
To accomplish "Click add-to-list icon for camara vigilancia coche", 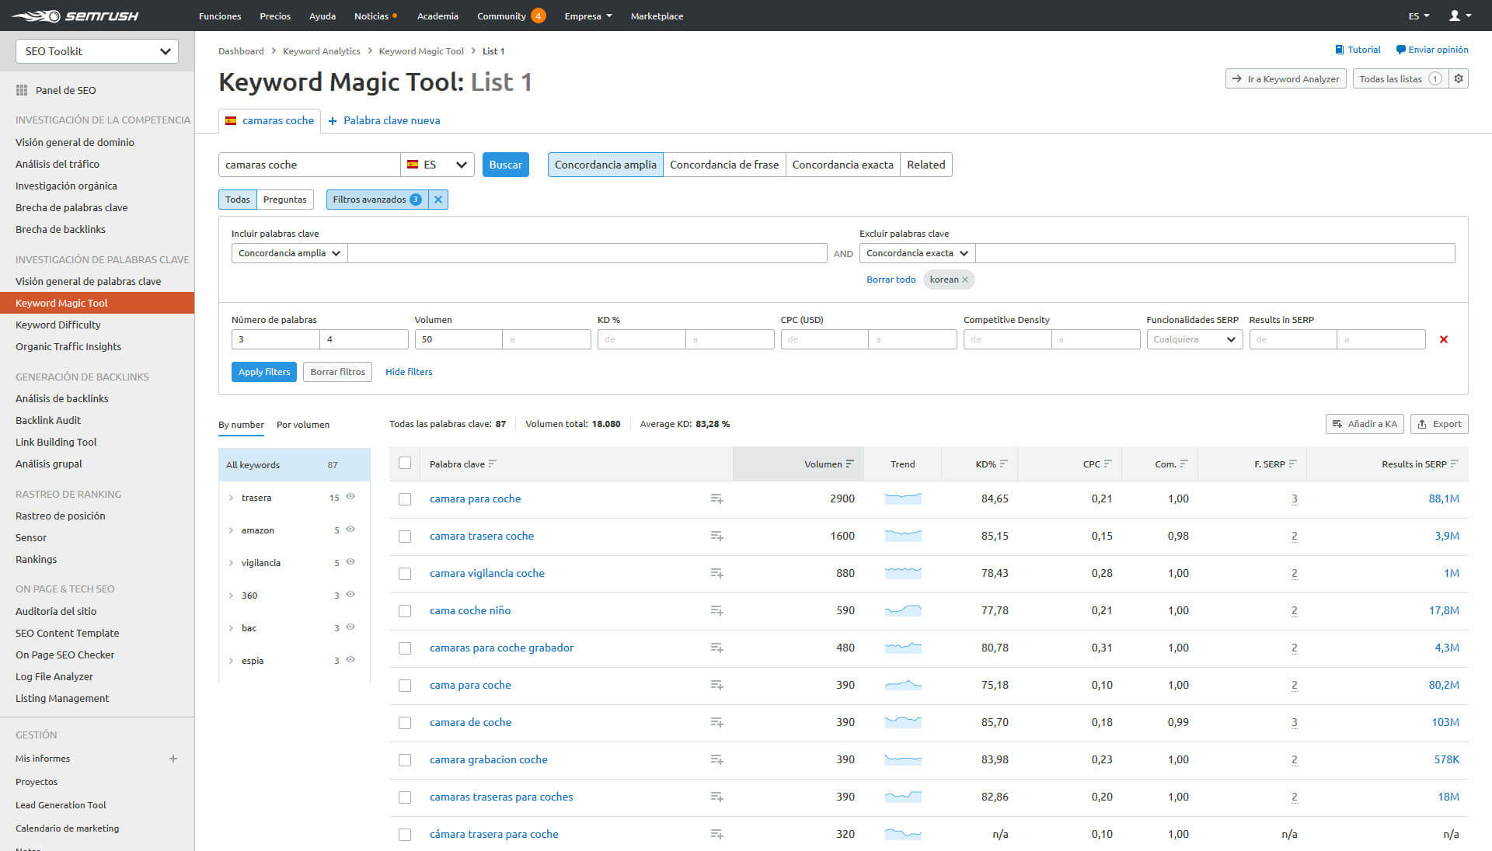I will click(716, 573).
